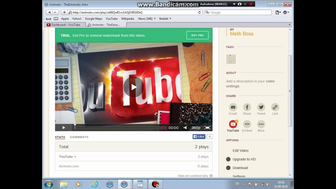
Task: Click the play button in control bar
Action: tap(64, 128)
